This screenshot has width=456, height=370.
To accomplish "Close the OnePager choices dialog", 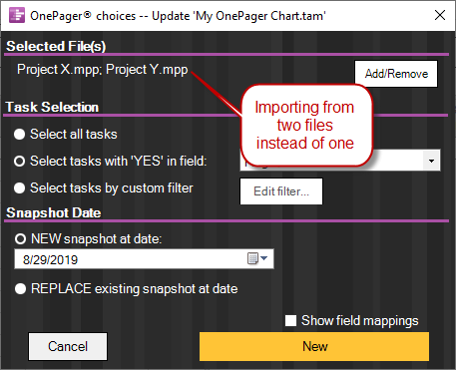I will (x=440, y=15).
